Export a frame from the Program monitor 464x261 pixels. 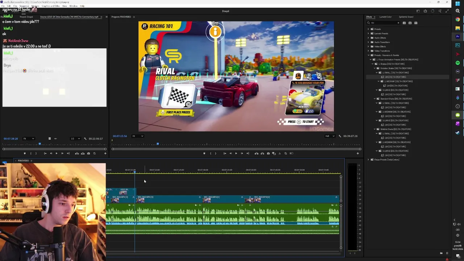coord(268,153)
